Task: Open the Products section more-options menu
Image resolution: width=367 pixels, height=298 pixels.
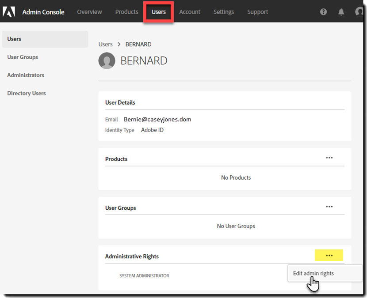Action: click(x=329, y=158)
